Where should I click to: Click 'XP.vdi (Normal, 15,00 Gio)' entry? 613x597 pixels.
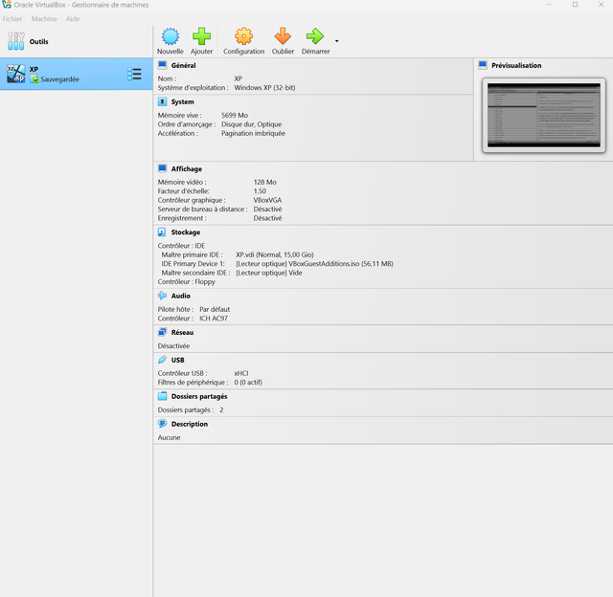point(275,254)
